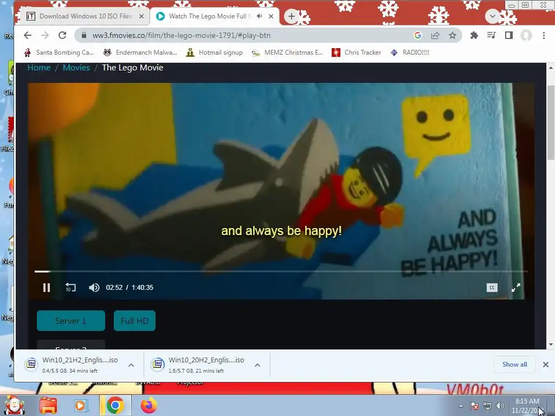Open Santa Bombing bookmark

pyautogui.click(x=59, y=53)
